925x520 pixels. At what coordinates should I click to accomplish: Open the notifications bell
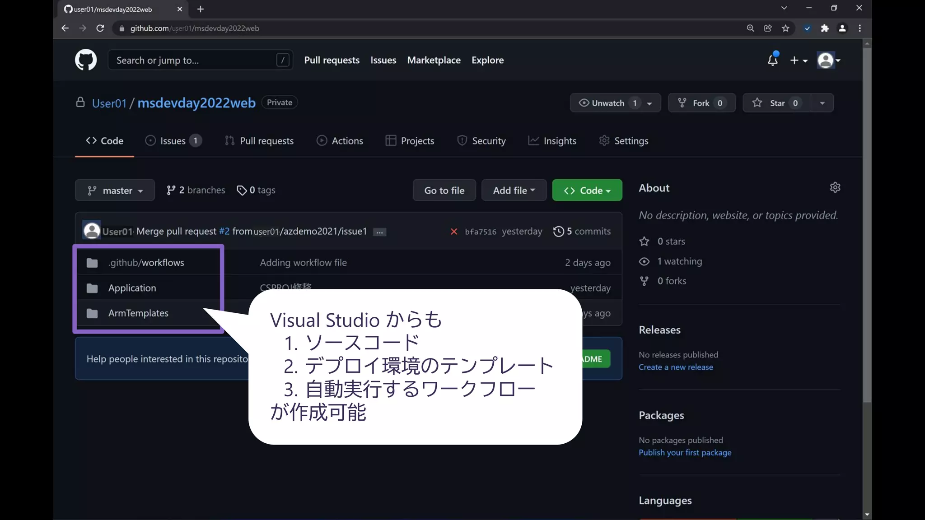pos(772,60)
